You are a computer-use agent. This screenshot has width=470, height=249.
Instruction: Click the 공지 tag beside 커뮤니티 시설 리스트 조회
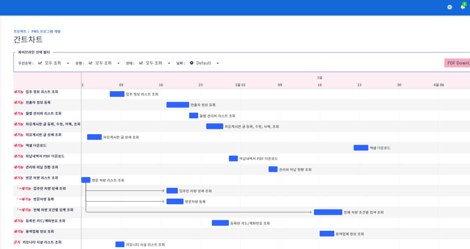coord(17,242)
